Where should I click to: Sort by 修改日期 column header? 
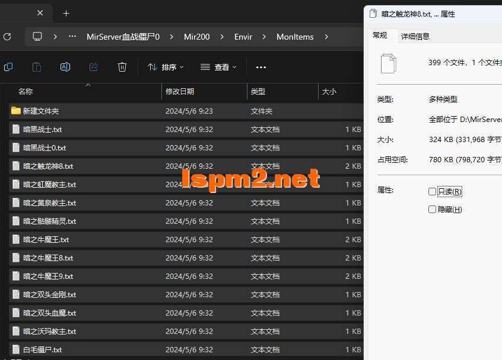pos(180,91)
